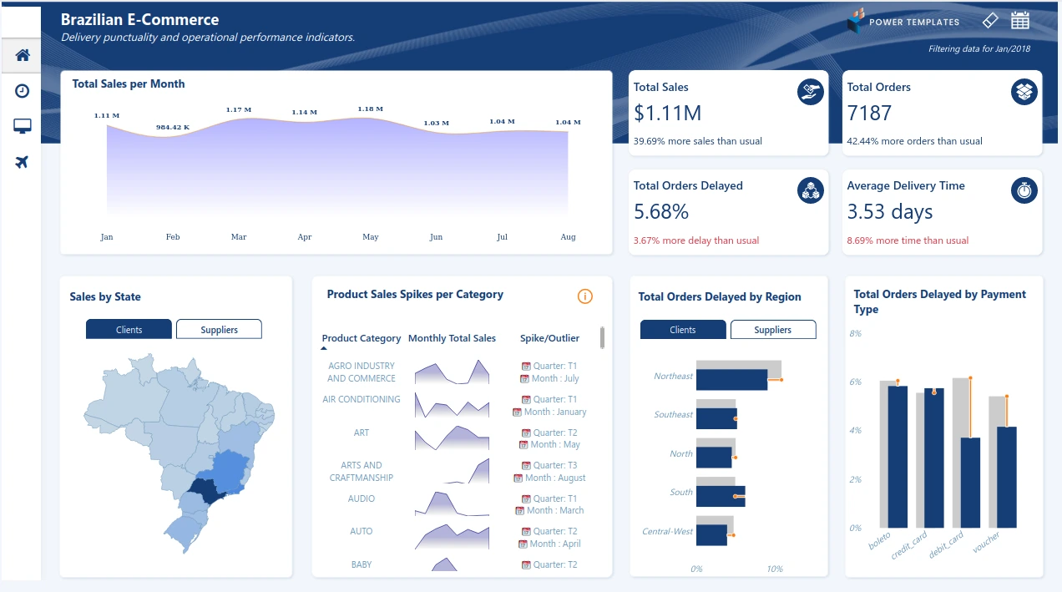Click the stopwatch icon on Average Delivery Time
Viewport: 1062px width, 592px height.
1024,190
